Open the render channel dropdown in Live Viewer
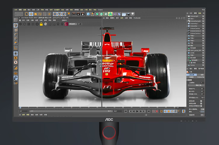 72,24
